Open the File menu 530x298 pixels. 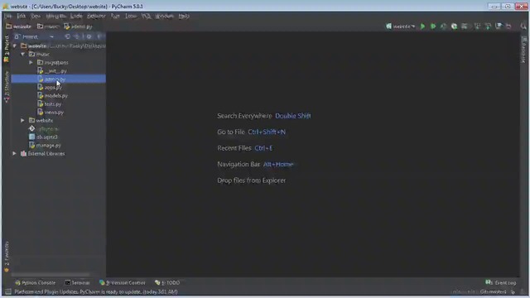pyautogui.click(x=7, y=16)
